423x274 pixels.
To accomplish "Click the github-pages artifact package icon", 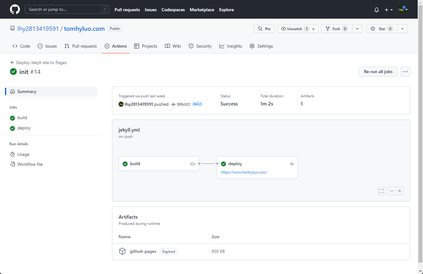I will coord(122,251).
